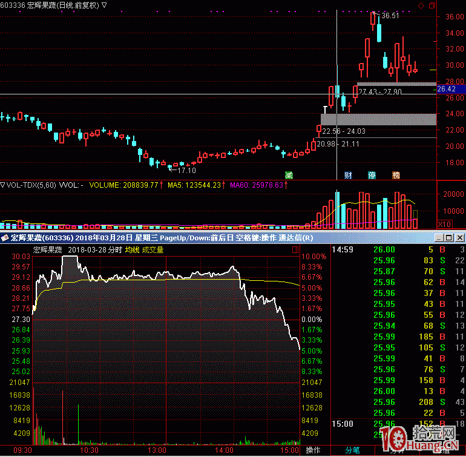
Task: Click the red diamond icon at top right
Action: pos(421,5)
